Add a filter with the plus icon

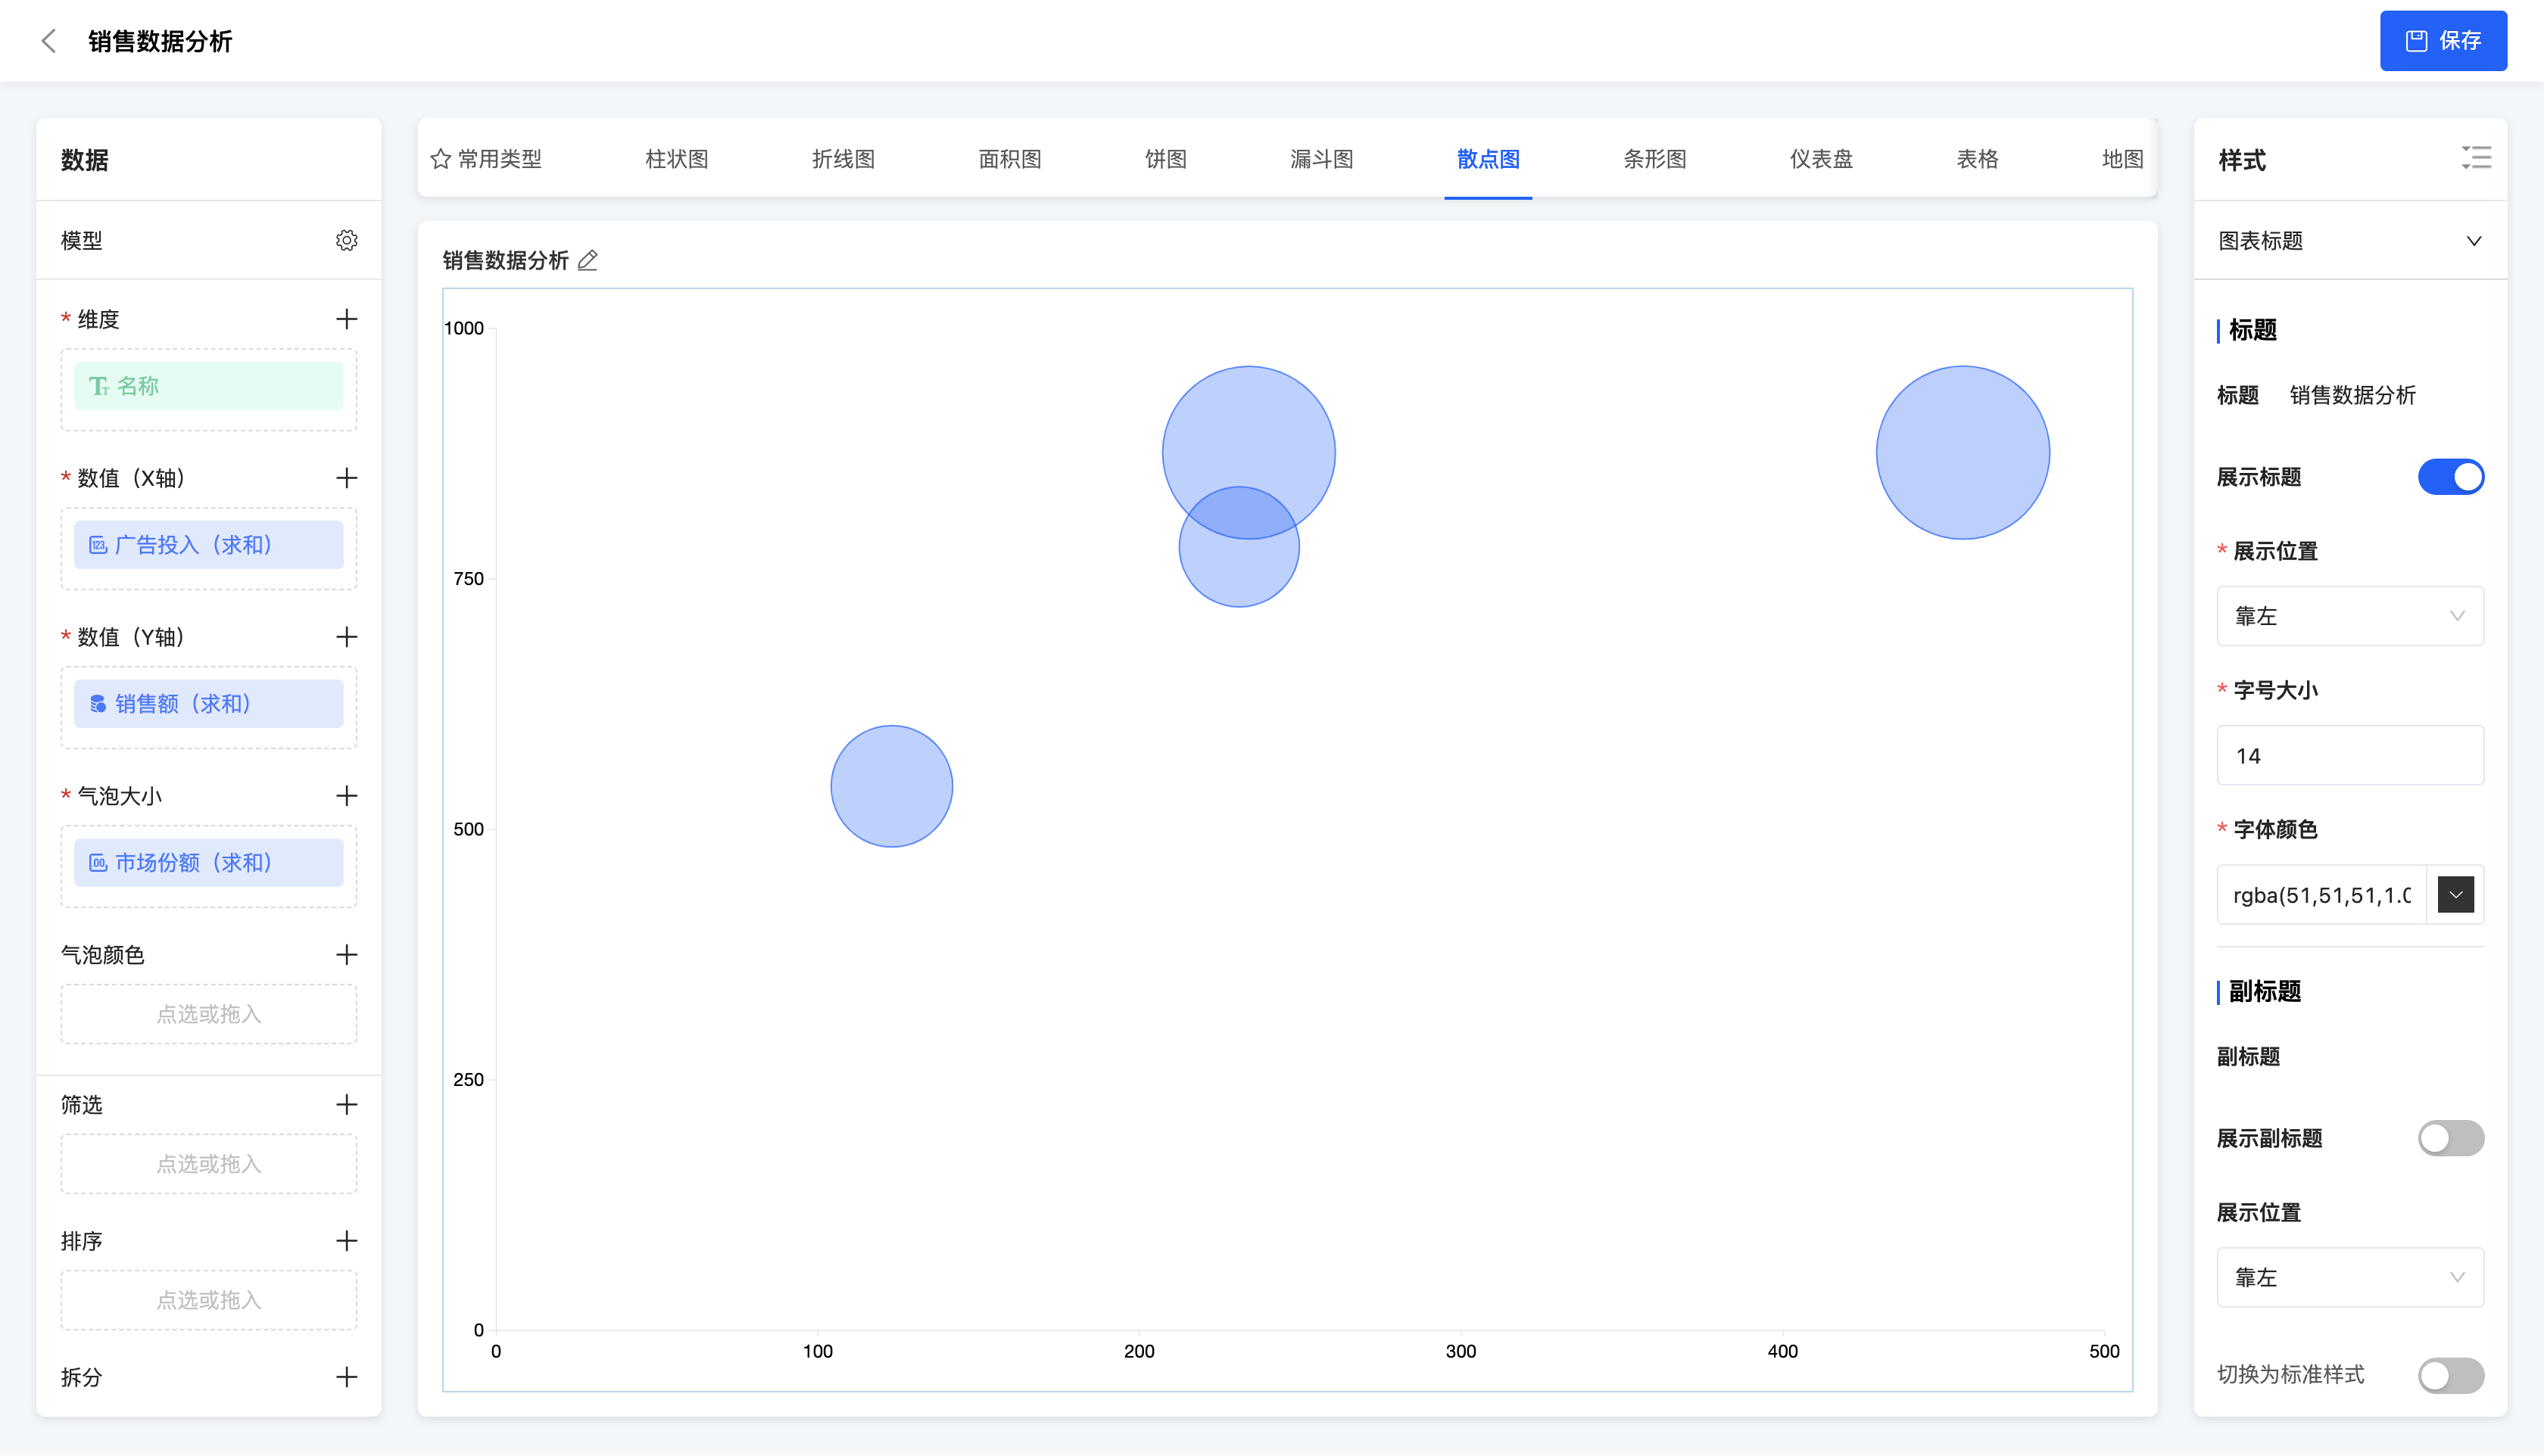[346, 1105]
